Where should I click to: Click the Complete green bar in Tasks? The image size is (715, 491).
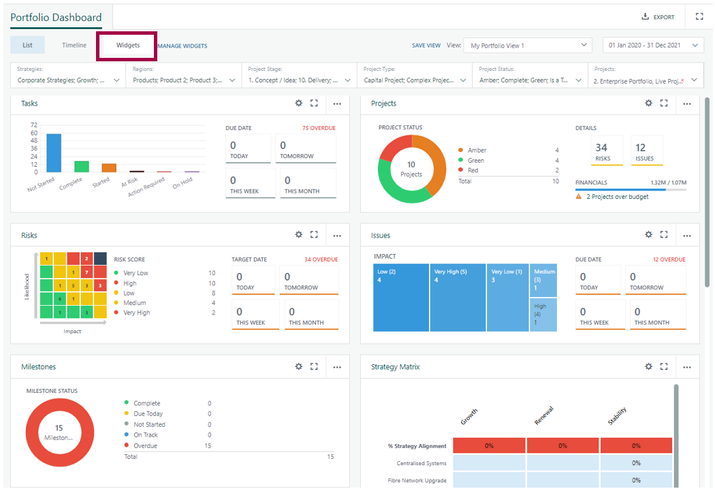[x=82, y=166]
